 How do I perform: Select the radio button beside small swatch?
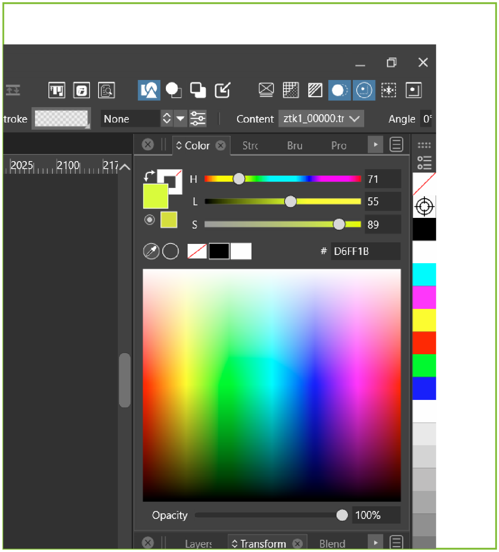click(149, 219)
